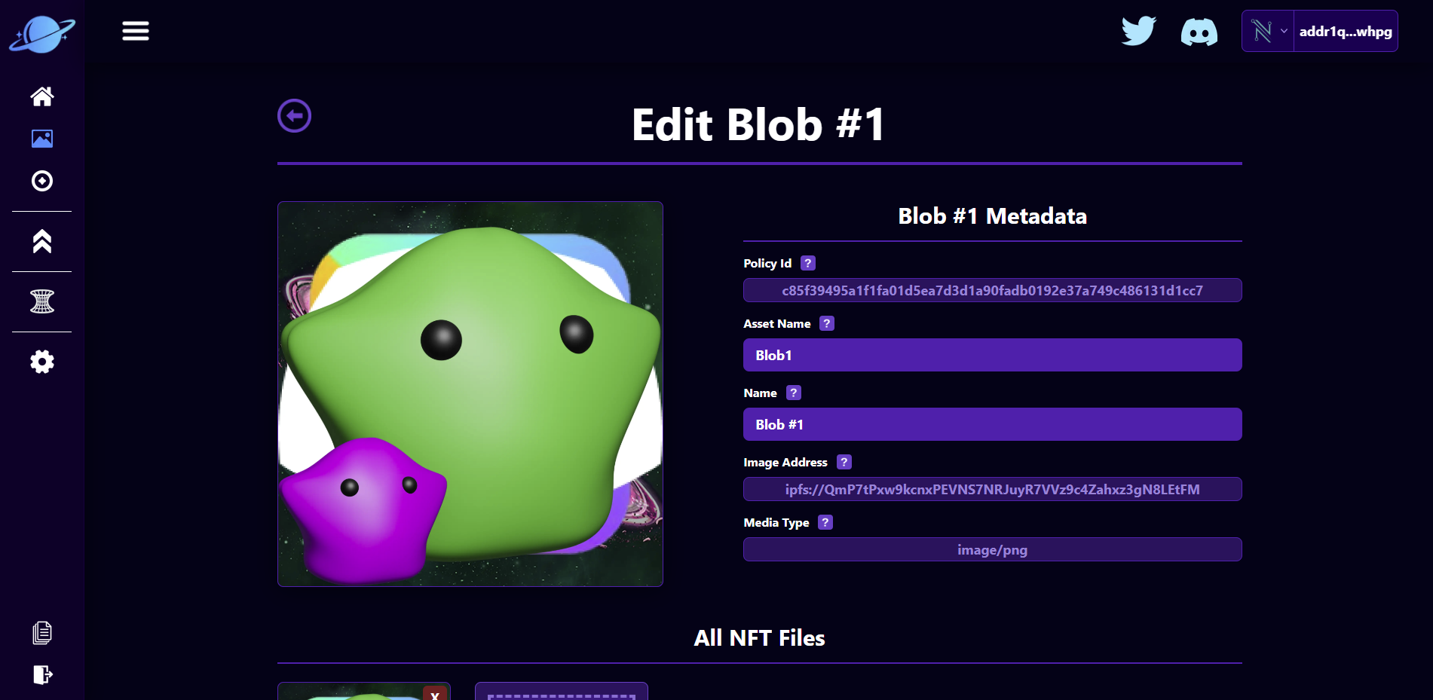The image size is (1433, 700).
Task: Open the hamburger menu
Action: pos(136,31)
